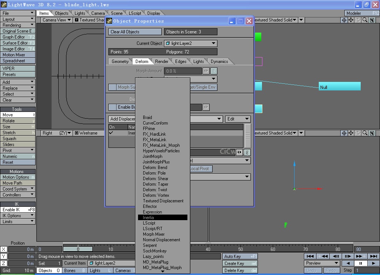Open the Right (ZY) view dropdown
380x275 pixels.
(56, 133)
